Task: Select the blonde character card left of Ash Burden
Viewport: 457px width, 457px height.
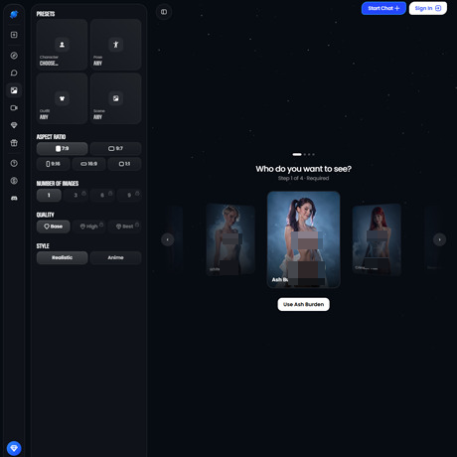Action: point(230,239)
